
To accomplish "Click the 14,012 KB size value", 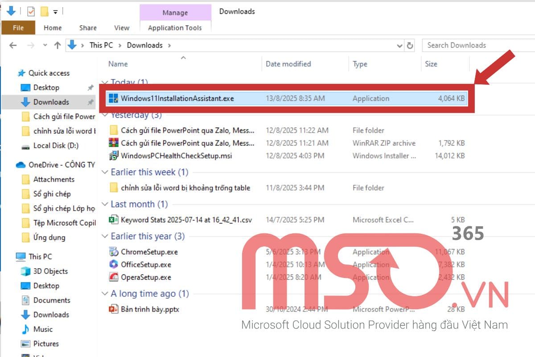I will [449, 156].
